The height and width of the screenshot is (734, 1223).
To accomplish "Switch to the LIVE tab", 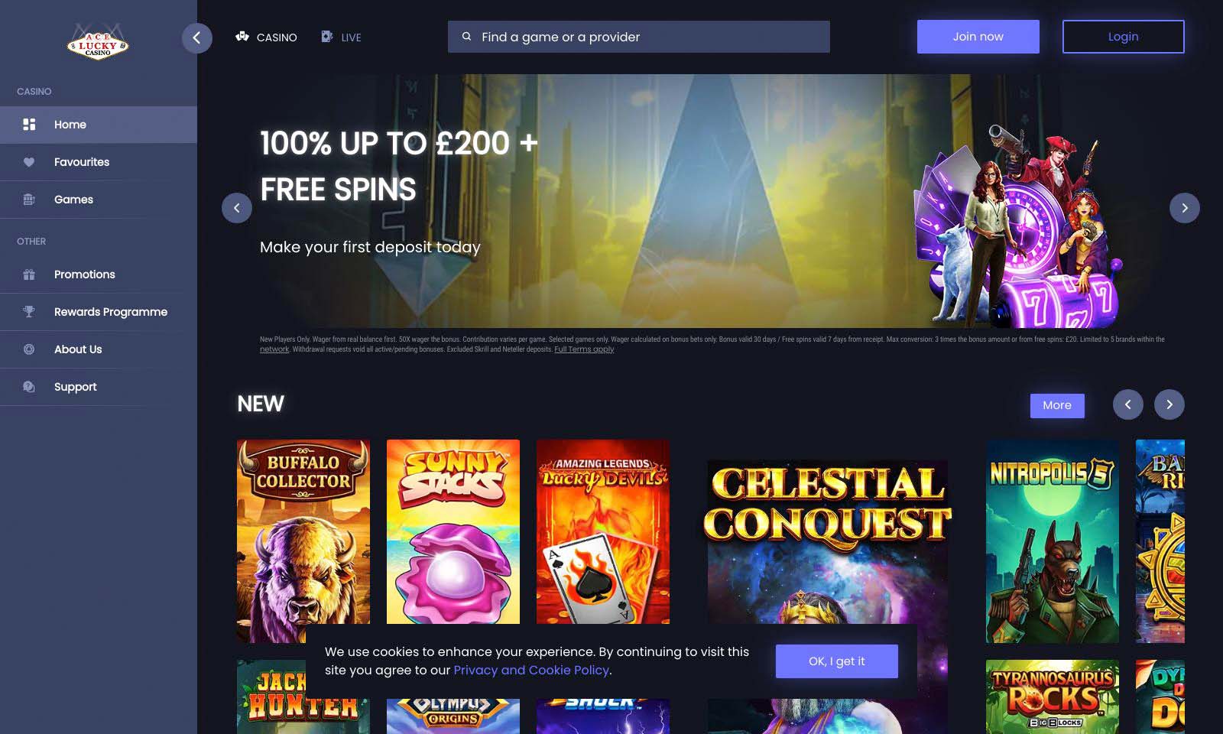I will [x=341, y=37].
